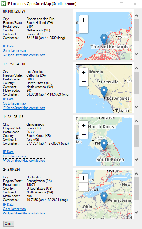Click coordinates 34.0598 (lat) / -118.3769 (long)
Viewport: 142px width, 229px height.
[x=48, y=94]
